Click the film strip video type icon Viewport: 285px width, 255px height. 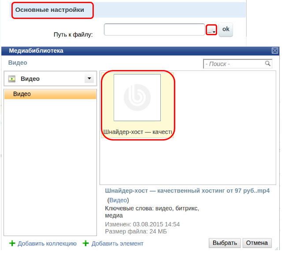pos(12,79)
